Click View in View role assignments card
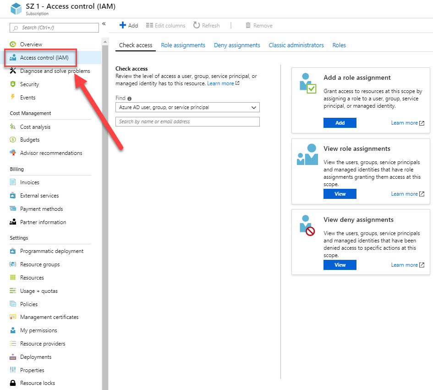433x390 pixels. [340, 193]
